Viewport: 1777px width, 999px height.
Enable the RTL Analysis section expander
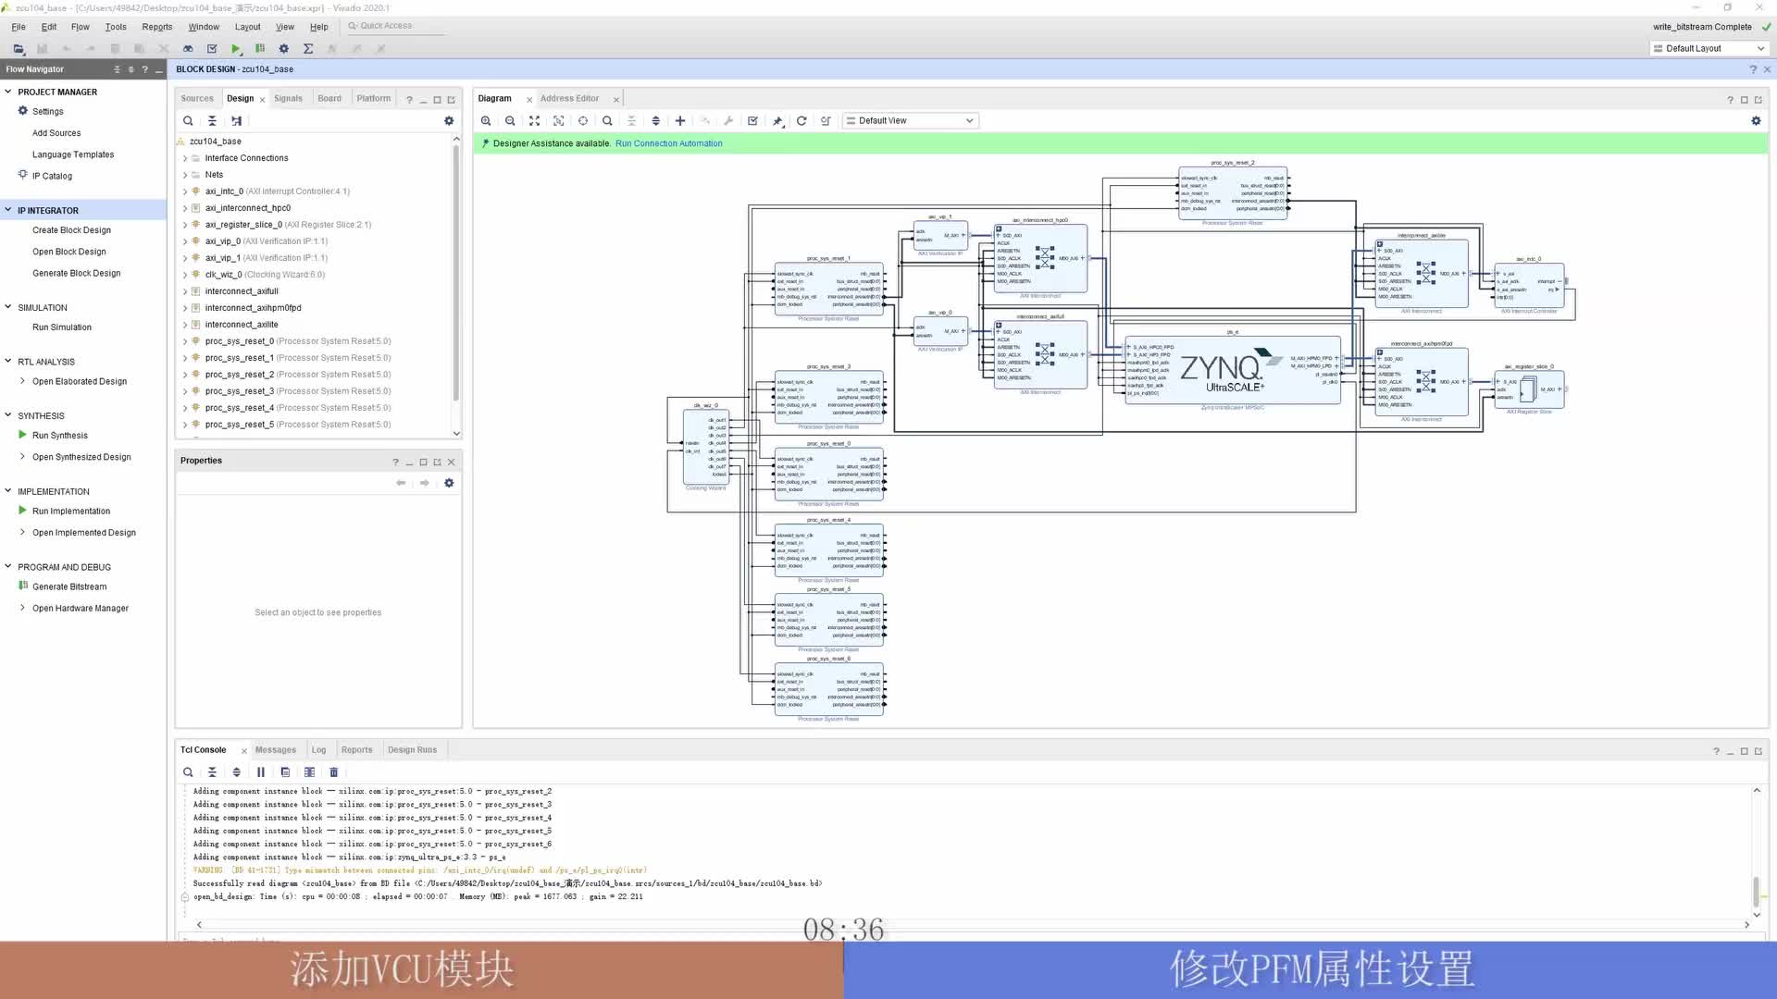click(8, 361)
